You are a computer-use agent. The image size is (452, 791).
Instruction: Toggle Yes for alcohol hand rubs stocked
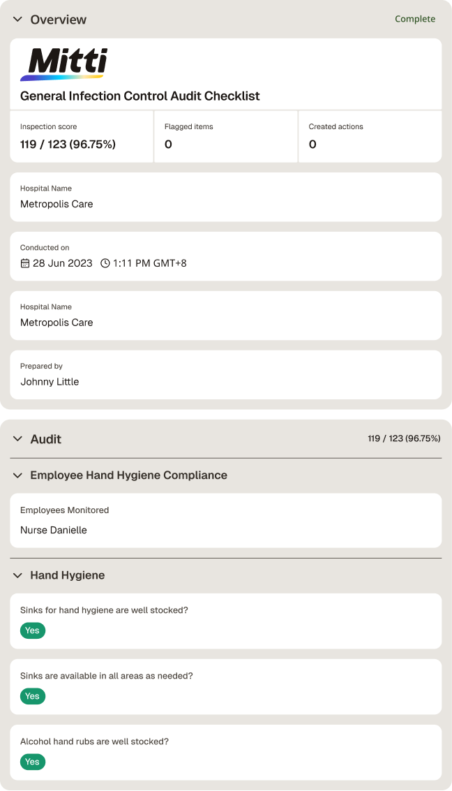[33, 762]
